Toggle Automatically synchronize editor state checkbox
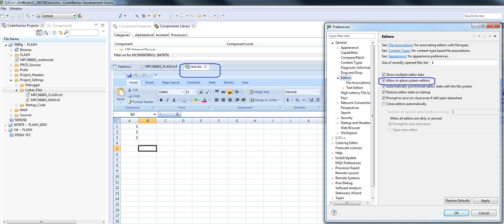The image size is (504, 224). pos(383,86)
